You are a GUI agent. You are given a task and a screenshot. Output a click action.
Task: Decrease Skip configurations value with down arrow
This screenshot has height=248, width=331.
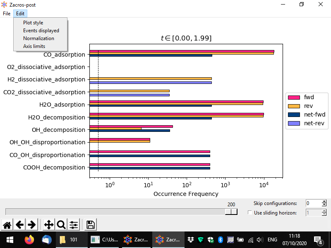point(324,205)
